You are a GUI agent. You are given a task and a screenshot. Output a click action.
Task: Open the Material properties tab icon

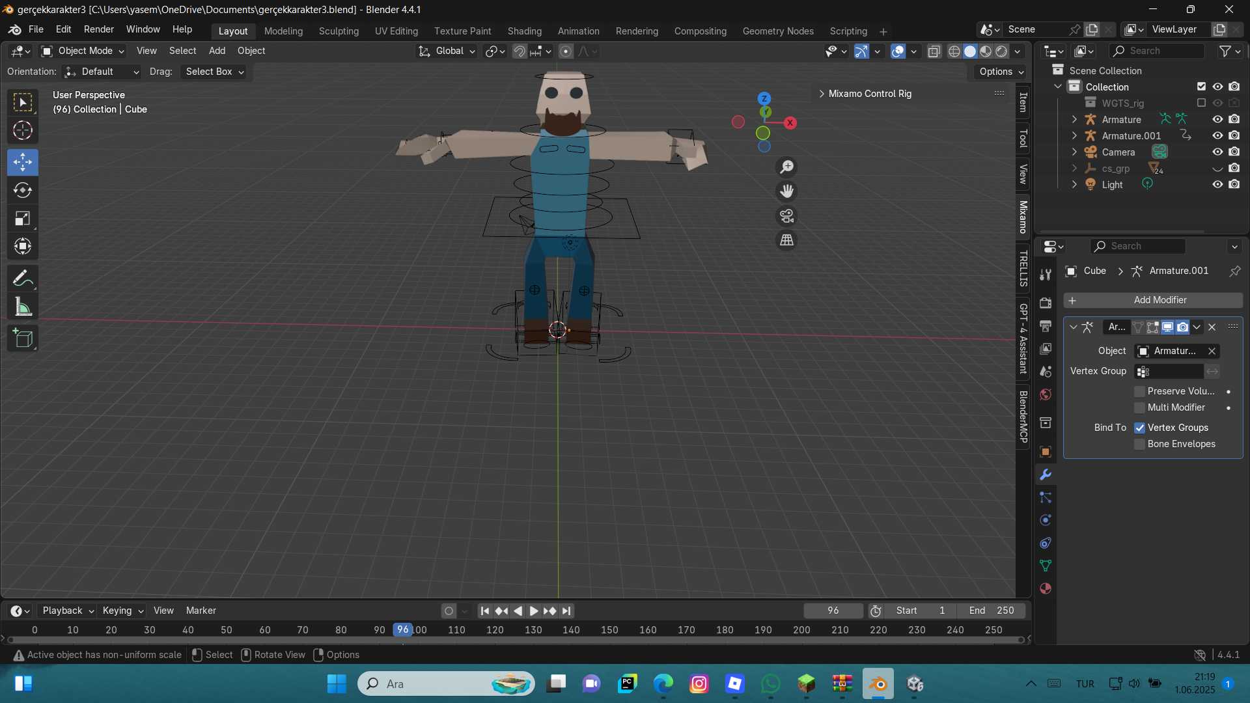click(x=1046, y=588)
